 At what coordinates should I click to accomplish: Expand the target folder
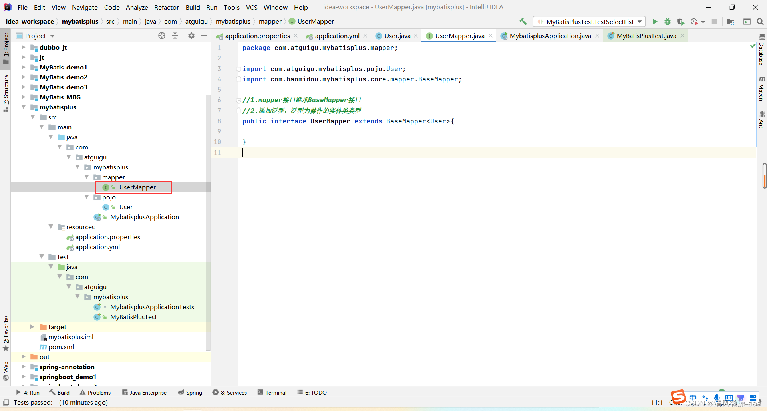coord(32,327)
